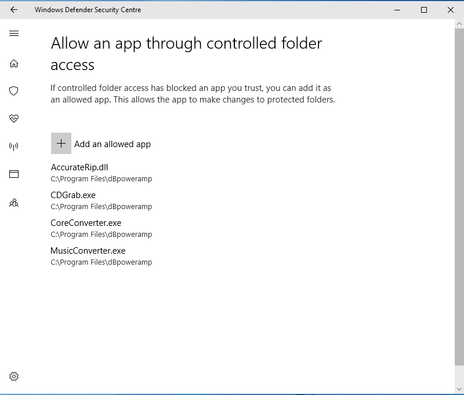This screenshot has width=464, height=395.
Task: Select AccurateRip.dll in allowed apps list
Action: pos(79,167)
